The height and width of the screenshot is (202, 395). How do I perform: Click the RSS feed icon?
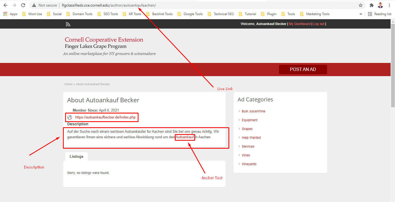coord(68,24)
